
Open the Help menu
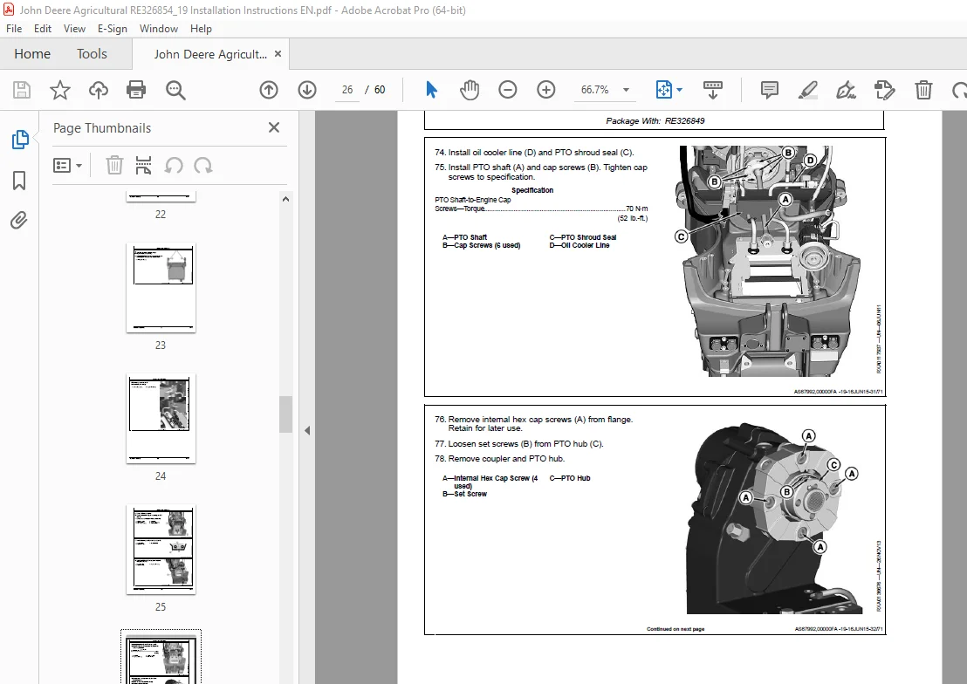point(201,29)
